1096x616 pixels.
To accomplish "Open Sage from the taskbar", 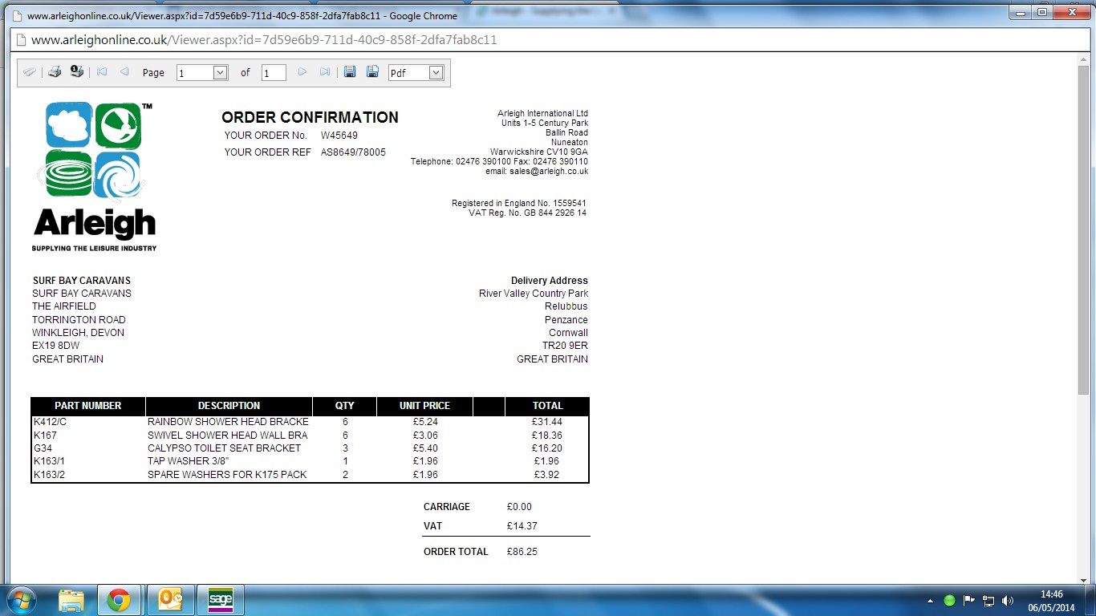I will [x=220, y=600].
